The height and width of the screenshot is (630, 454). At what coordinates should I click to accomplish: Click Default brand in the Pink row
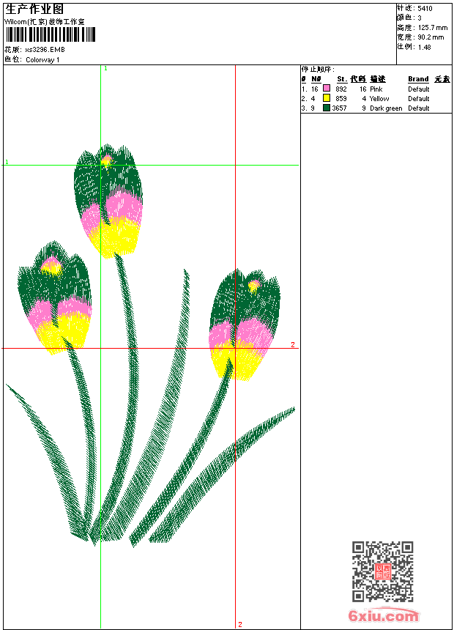coord(419,89)
